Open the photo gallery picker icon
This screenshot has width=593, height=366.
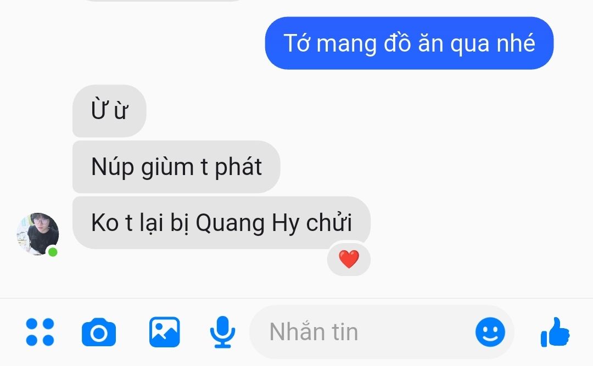(x=165, y=332)
